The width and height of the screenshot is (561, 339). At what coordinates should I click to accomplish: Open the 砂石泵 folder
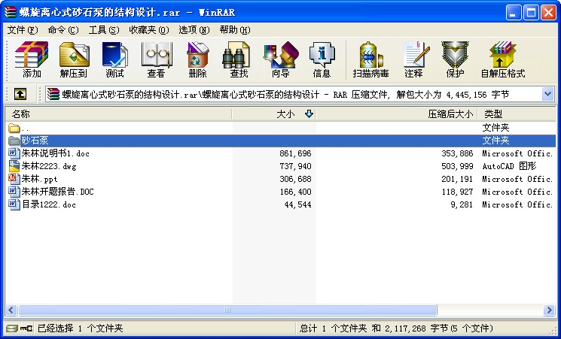(x=35, y=141)
